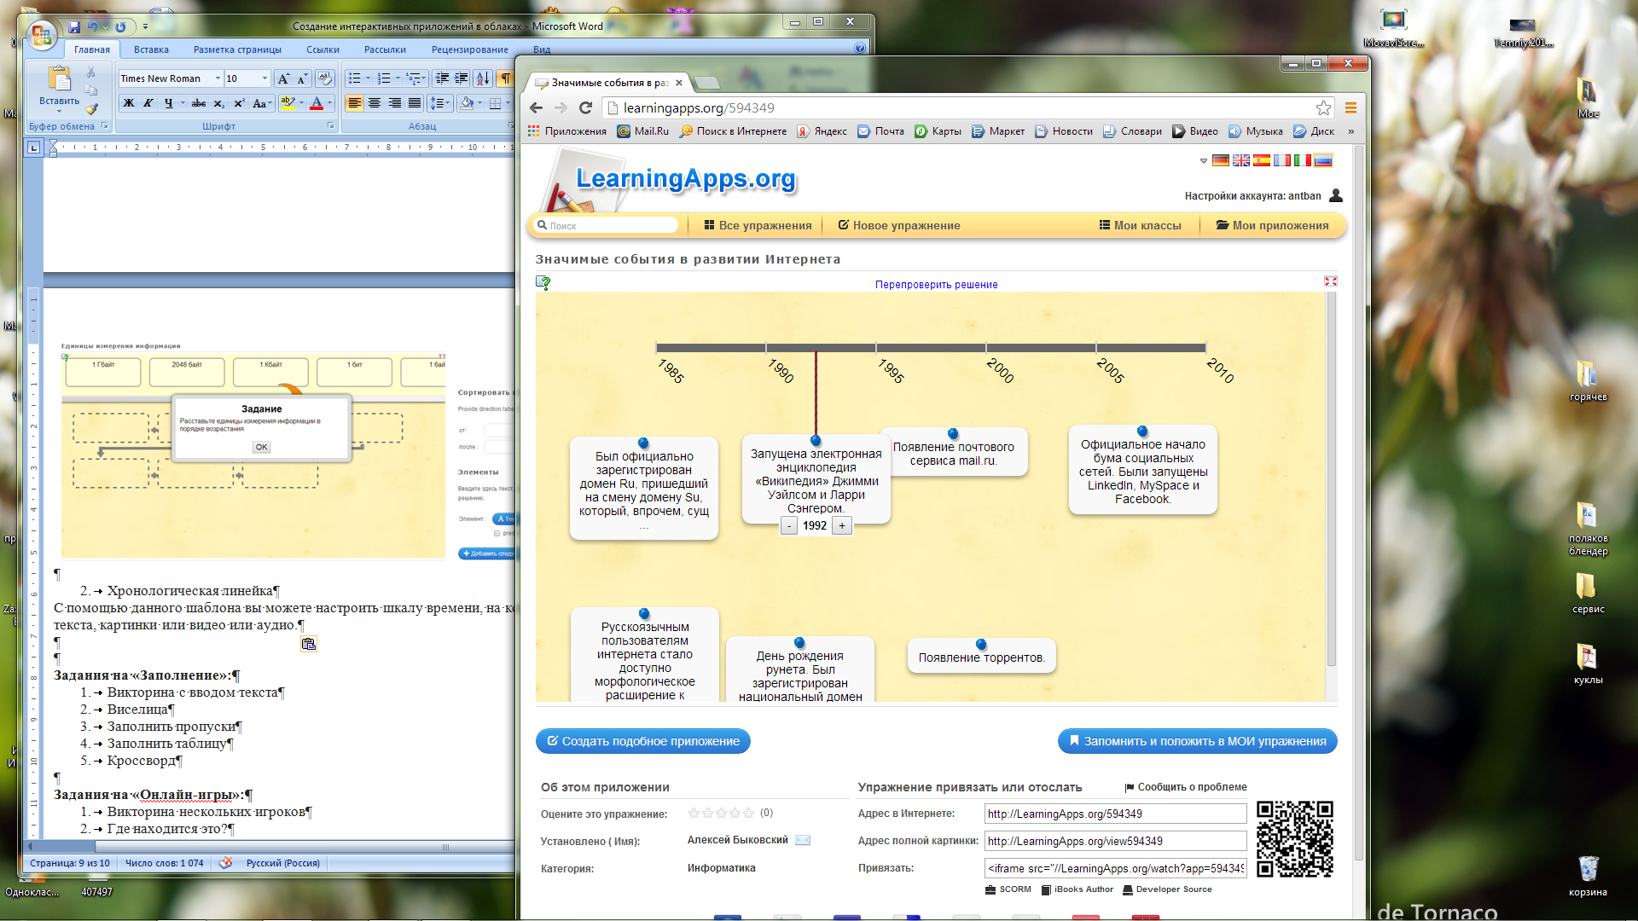Screen dimensions: 1638x921
Task: Toggle left text alignment in Word
Action: (x=354, y=103)
